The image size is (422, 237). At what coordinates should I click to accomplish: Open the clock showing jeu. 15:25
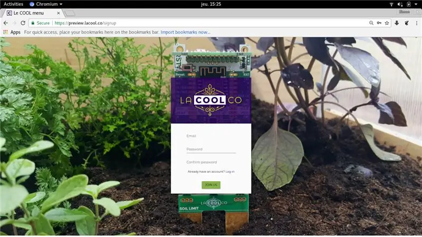point(211,4)
